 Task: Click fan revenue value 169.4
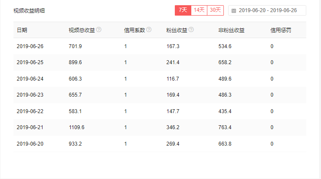[x=173, y=95]
